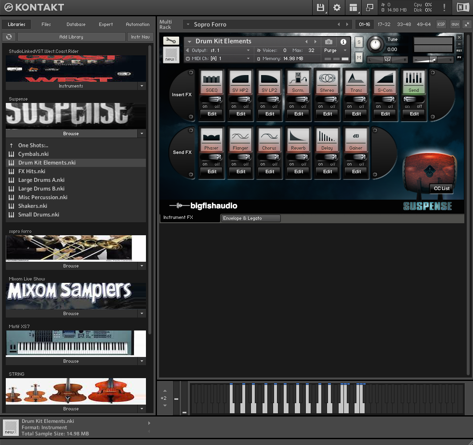Toggle the SV HP2 on/off switch
Image resolution: width=473 pixels, height=445 pixels.
(240, 100)
